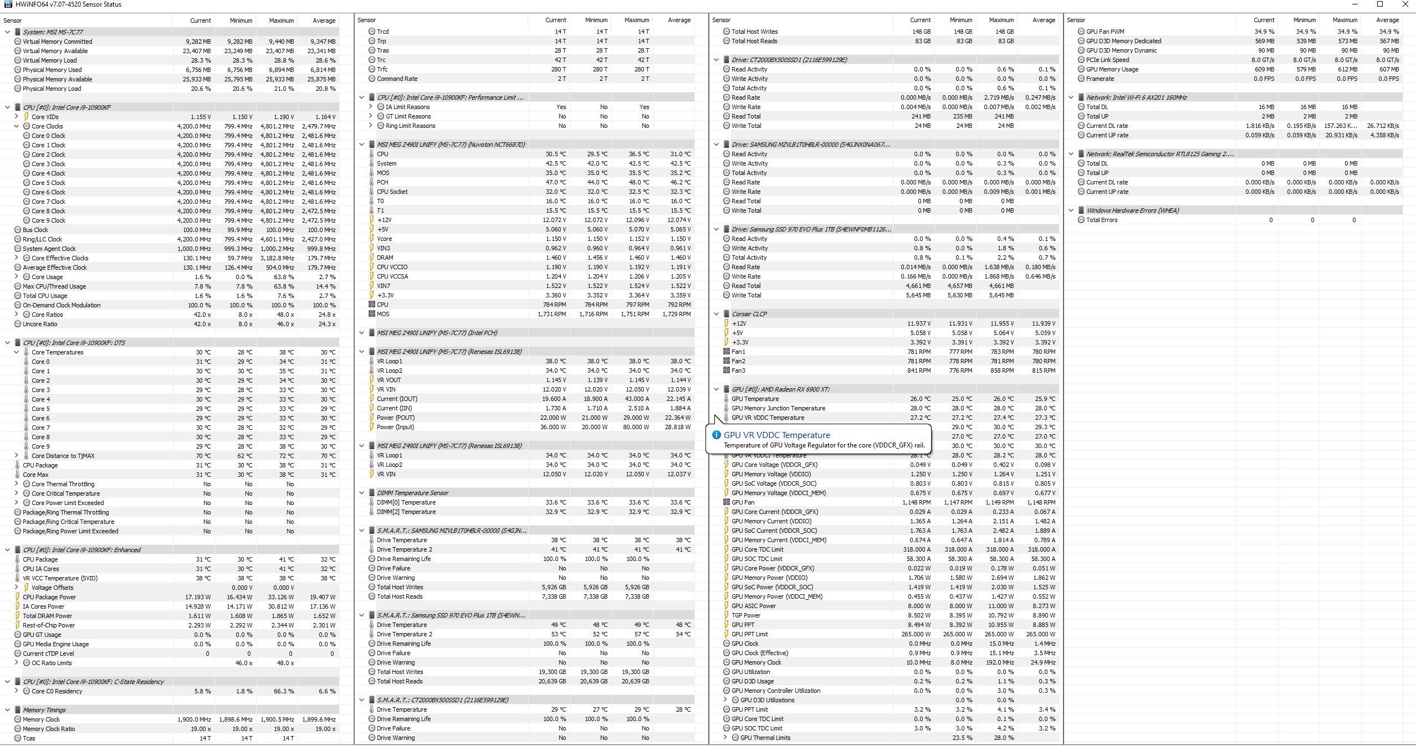Click the DIMM Temperature Sensor group header

(x=412, y=493)
